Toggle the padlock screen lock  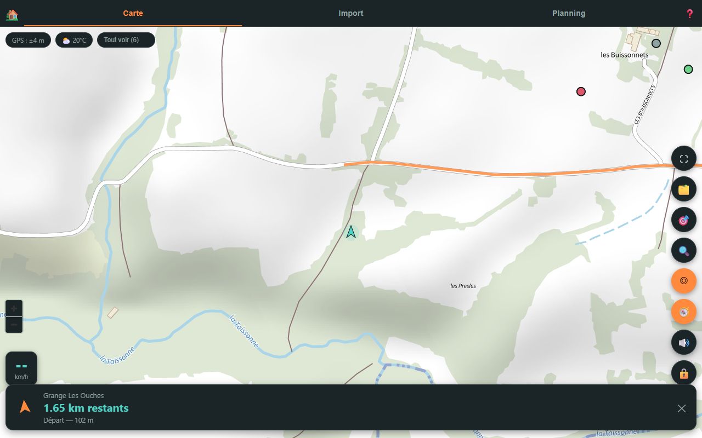pyautogui.click(x=684, y=373)
